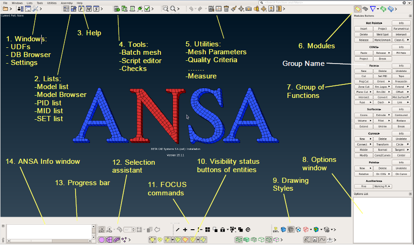Select the MESH module icon
Screen dimensions: 414x245
365,9
